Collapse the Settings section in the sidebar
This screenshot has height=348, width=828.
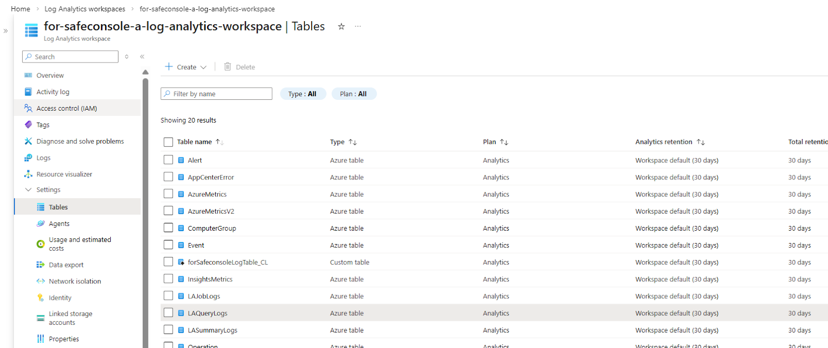28,190
